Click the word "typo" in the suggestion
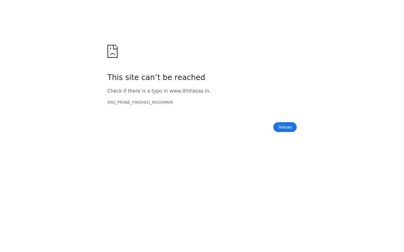Viewport: 404px width, 252px height. [157, 91]
